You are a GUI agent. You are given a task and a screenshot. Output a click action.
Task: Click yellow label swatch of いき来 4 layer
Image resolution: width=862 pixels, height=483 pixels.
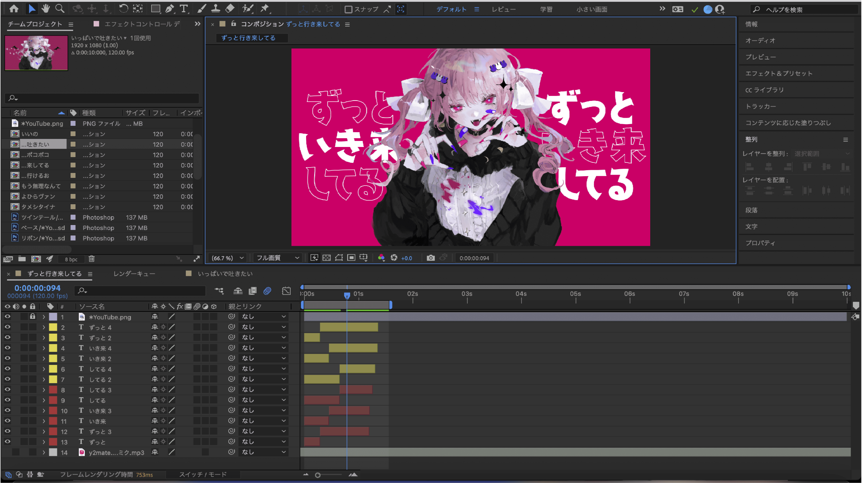pyautogui.click(x=53, y=348)
